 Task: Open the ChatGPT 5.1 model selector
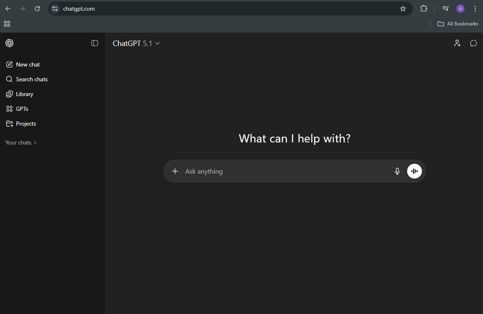click(x=136, y=44)
